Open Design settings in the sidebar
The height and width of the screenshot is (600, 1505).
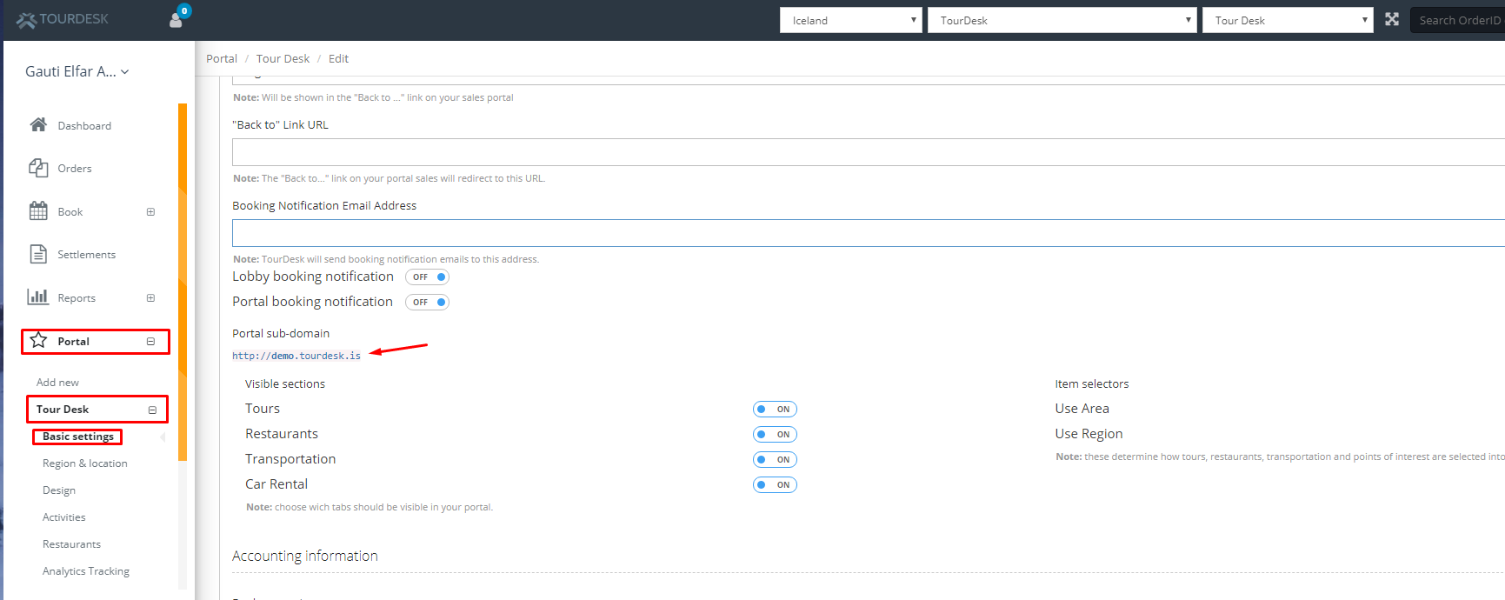point(59,490)
